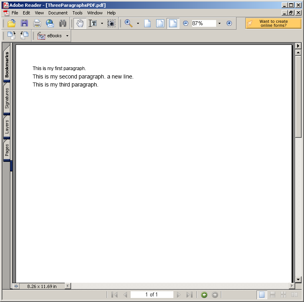Viewport: 304px width, 302px height.
Task: Expand the eBooks dropdown menu
Action: tap(67, 36)
